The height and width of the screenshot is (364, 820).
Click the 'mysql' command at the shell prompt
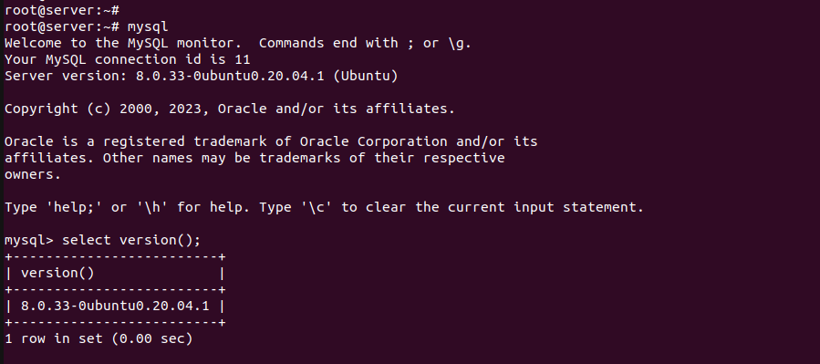click(148, 26)
